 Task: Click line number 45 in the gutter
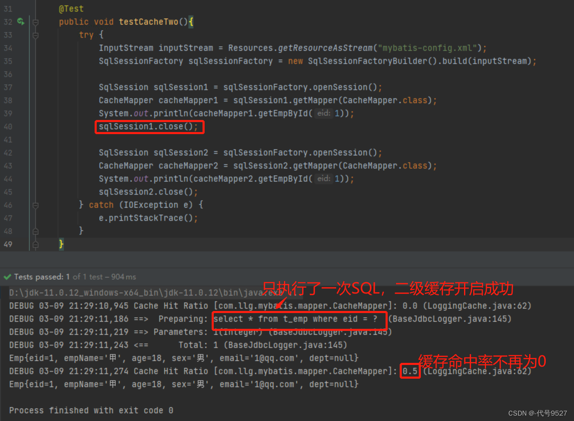point(8,192)
